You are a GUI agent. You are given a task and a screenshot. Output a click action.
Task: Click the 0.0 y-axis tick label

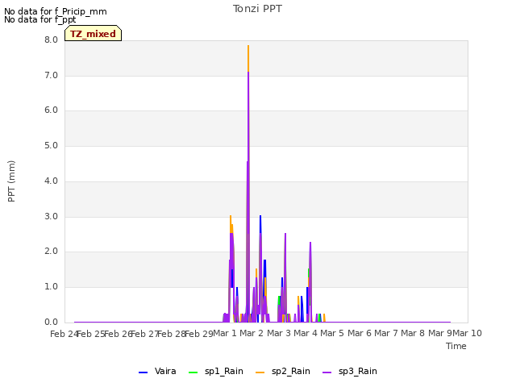[x=51, y=322]
